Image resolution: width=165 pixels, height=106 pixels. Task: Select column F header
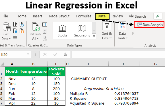pos(124,64)
